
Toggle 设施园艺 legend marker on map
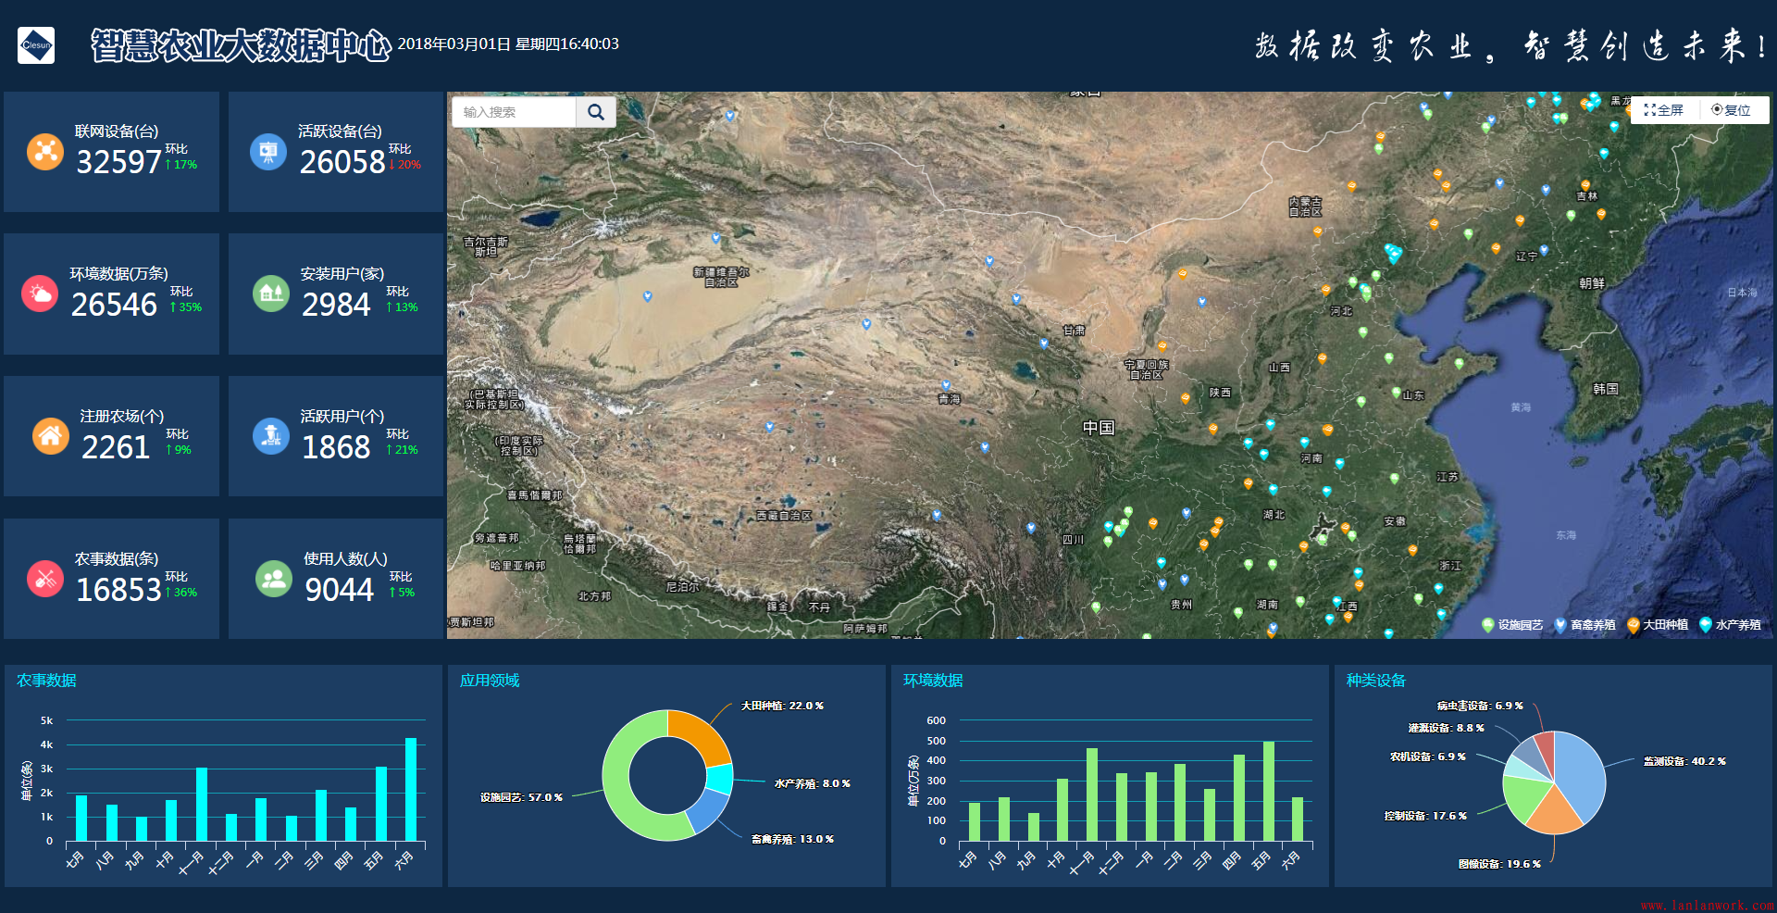click(1512, 625)
